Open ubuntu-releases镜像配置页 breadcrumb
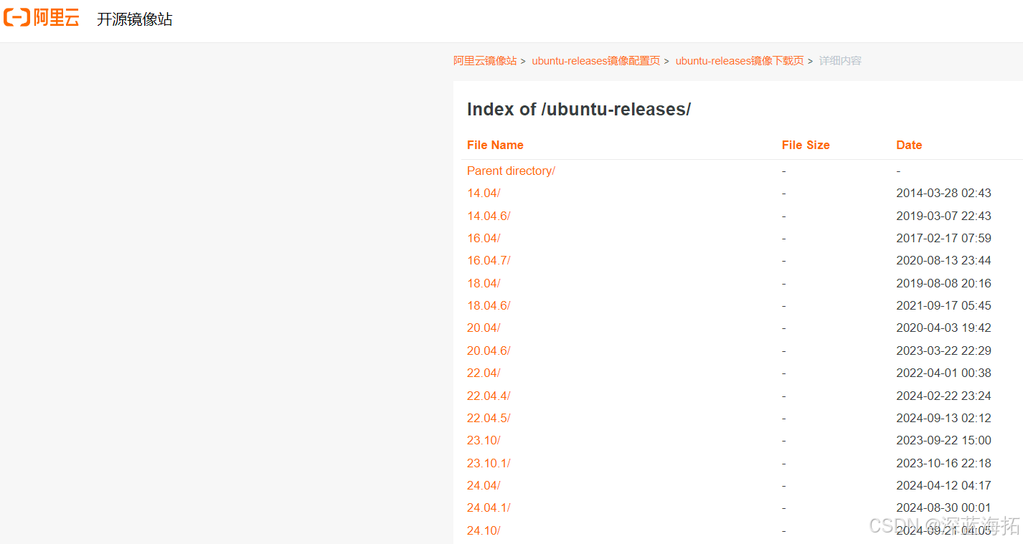The height and width of the screenshot is (544, 1023). tap(595, 61)
